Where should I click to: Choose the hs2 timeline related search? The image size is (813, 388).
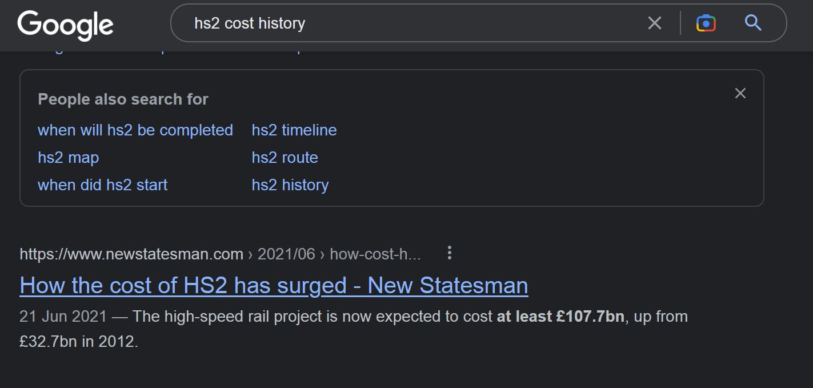294,130
